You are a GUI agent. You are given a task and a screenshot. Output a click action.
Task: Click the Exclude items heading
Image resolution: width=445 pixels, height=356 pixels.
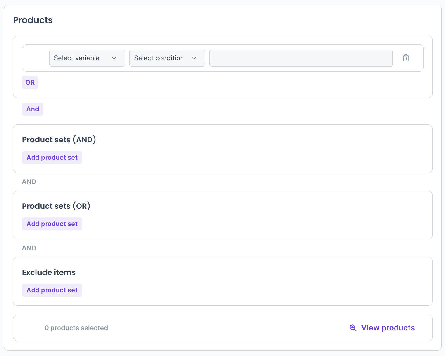tap(49, 272)
